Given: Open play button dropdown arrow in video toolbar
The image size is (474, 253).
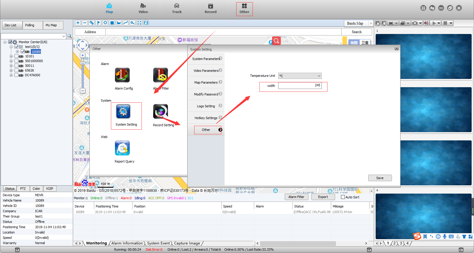Looking at the screenshot, I should pos(439,23).
